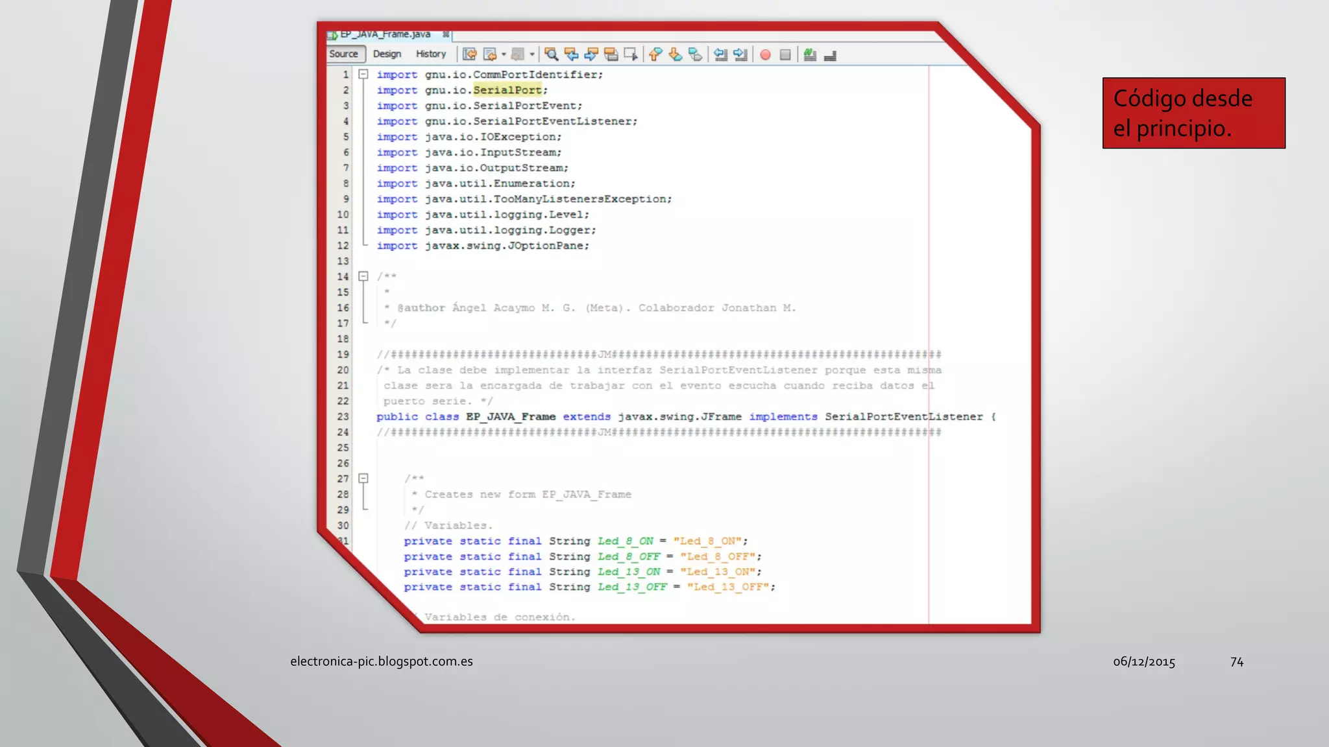Toggle bookmark on current line
Image resolution: width=1329 pixels, height=747 pixels.
[695, 54]
